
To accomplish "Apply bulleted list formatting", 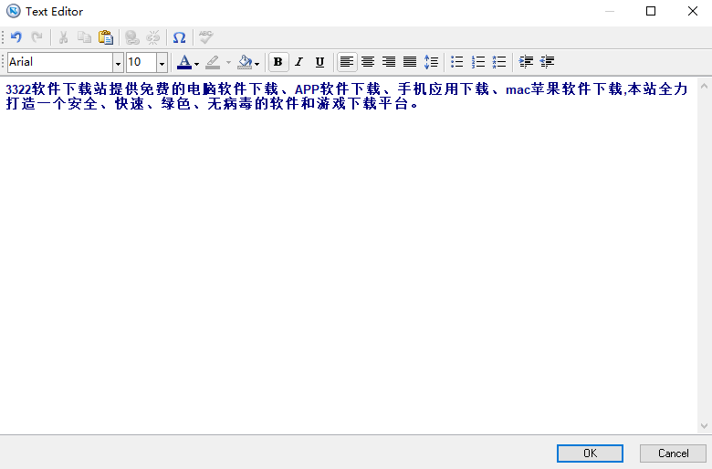I will (x=457, y=62).
